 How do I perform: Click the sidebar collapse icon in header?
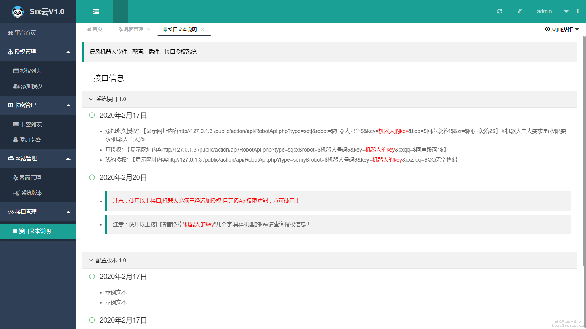(x=96, y=11)
